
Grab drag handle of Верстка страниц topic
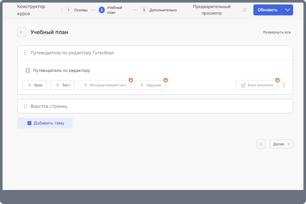[x=25, y=106]
